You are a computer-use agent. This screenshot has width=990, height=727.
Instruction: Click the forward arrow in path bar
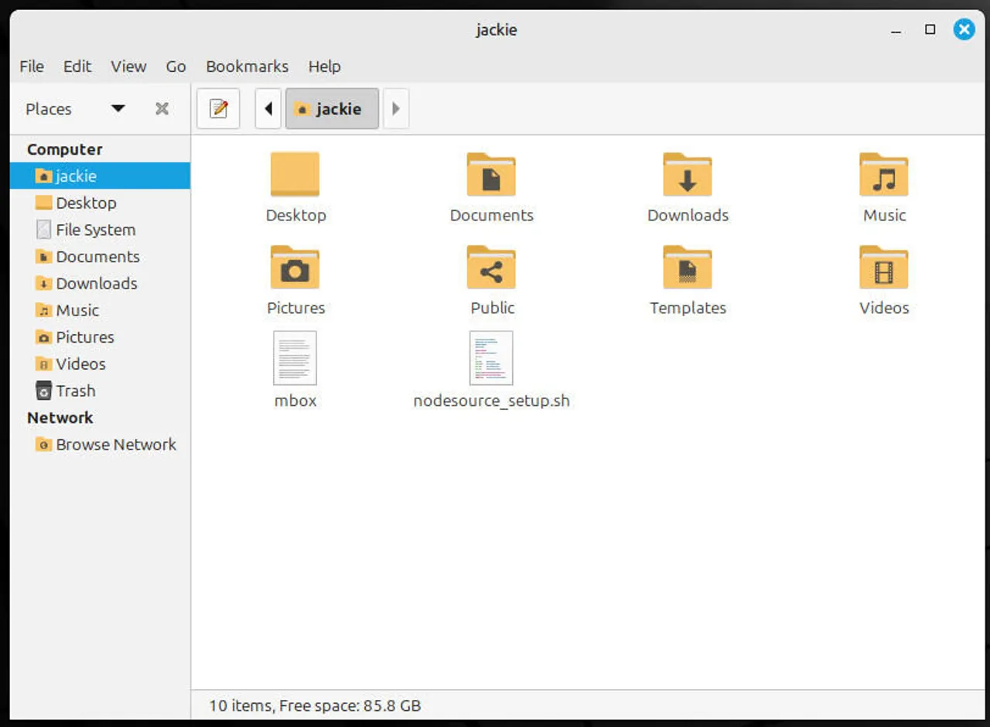pyautogui.click(x=396, y=109)
